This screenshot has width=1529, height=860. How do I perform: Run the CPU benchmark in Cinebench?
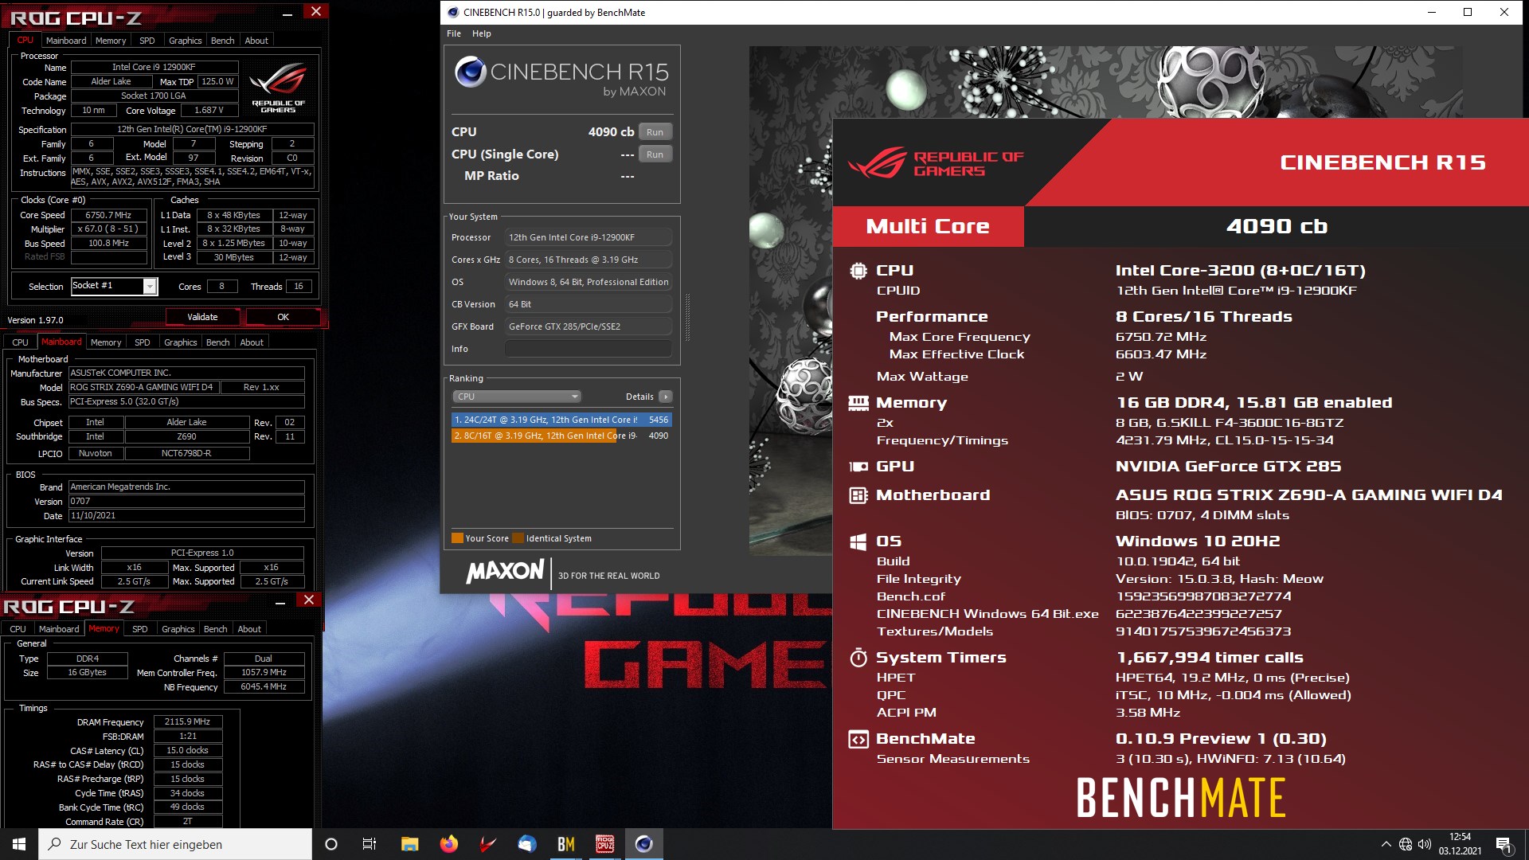(655, 132)
